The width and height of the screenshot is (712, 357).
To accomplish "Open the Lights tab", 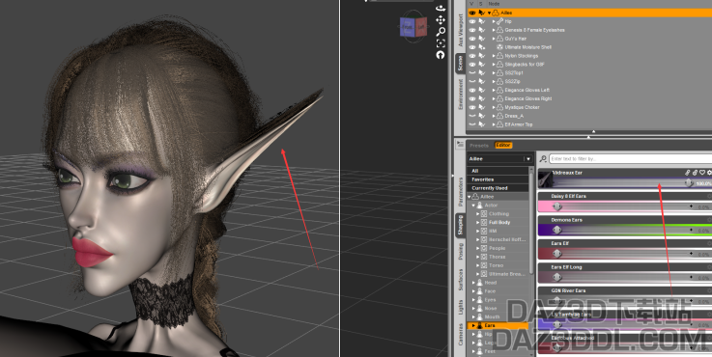I will coord(461,308).
